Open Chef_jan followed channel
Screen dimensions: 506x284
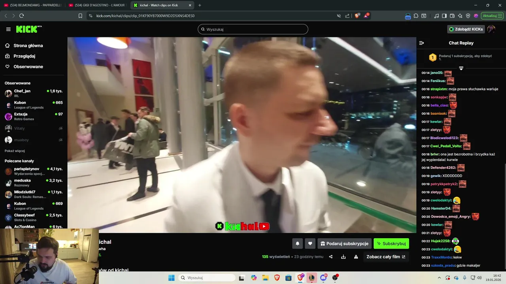34,93
